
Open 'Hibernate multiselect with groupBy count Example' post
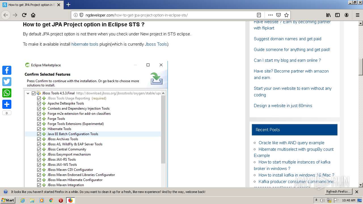[x=294, y=152]
